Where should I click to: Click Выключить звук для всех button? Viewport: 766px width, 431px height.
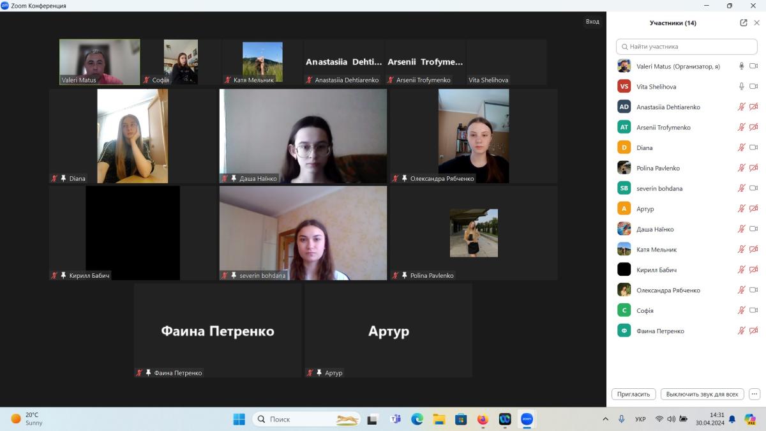[x=702, y=394]
